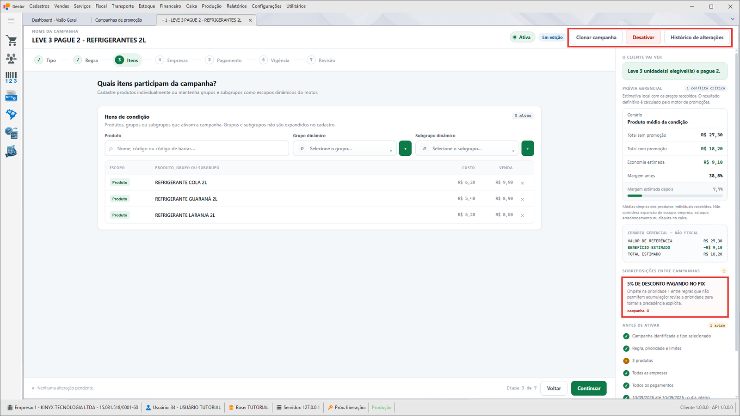Click the Produção status bar entry

pos(382,408)
